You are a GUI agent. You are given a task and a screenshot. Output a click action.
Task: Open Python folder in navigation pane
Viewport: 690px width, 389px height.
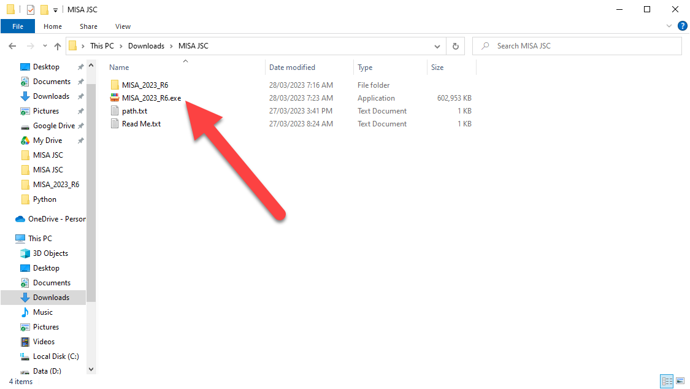pos(44,199)
